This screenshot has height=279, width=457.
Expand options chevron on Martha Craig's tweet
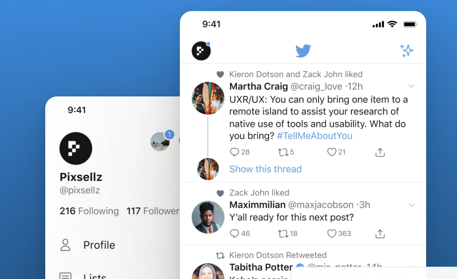[412, 86]
